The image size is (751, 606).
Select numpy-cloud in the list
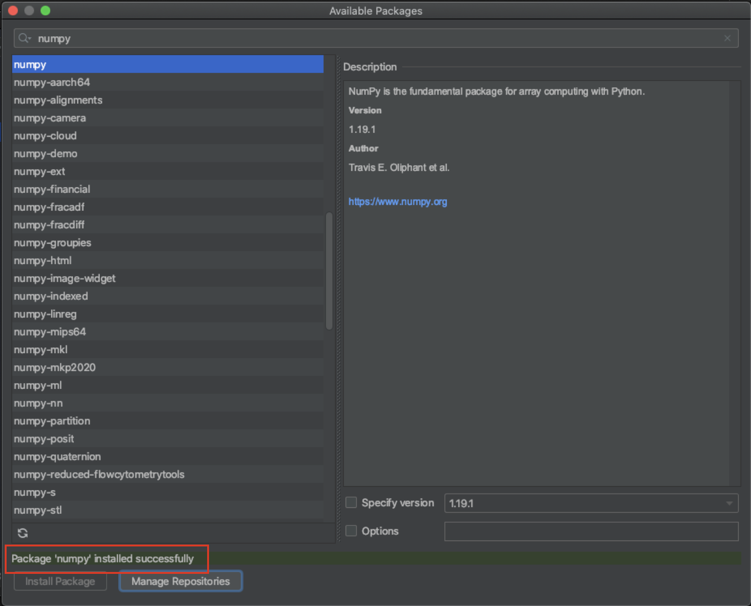point(168,136)
